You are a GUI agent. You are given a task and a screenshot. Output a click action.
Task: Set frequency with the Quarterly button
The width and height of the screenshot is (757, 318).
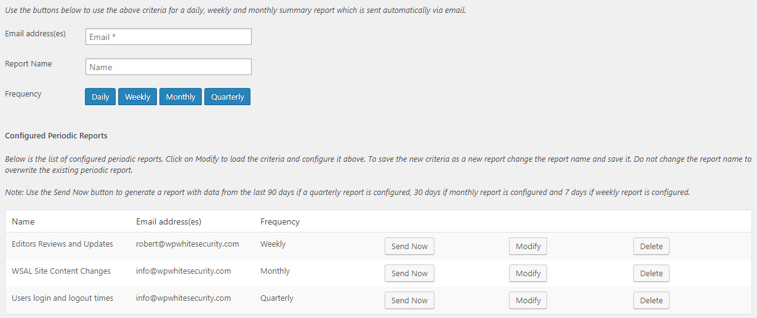point(228,97)
